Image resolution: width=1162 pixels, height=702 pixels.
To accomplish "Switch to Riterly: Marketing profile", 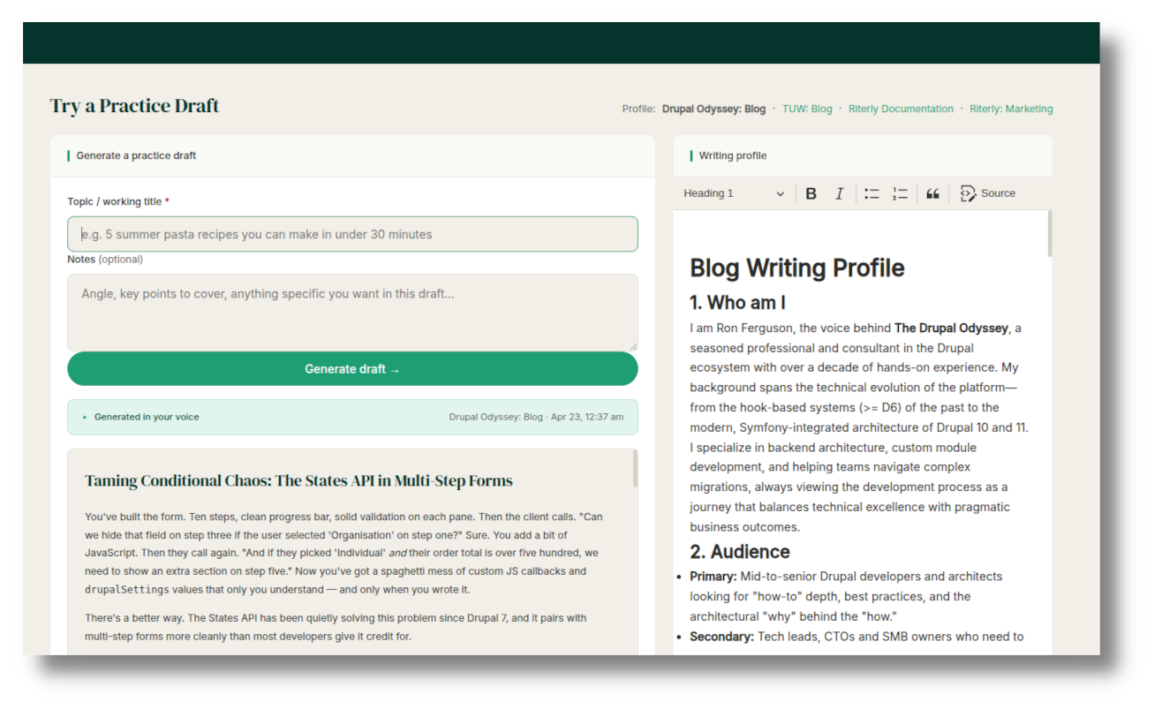I will [x=1011, y=109].
